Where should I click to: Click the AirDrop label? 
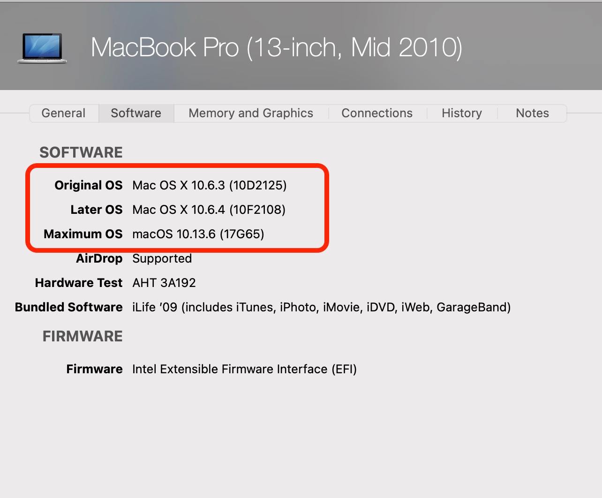[99, 258]
